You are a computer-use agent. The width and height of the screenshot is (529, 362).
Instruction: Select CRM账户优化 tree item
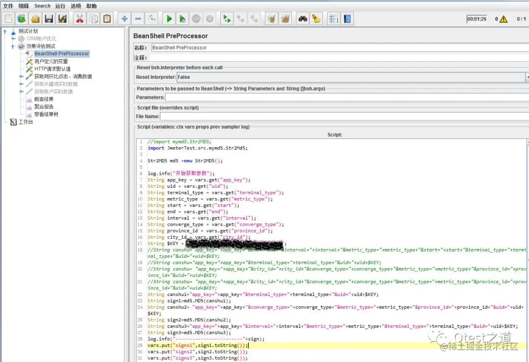click(41, 39)
